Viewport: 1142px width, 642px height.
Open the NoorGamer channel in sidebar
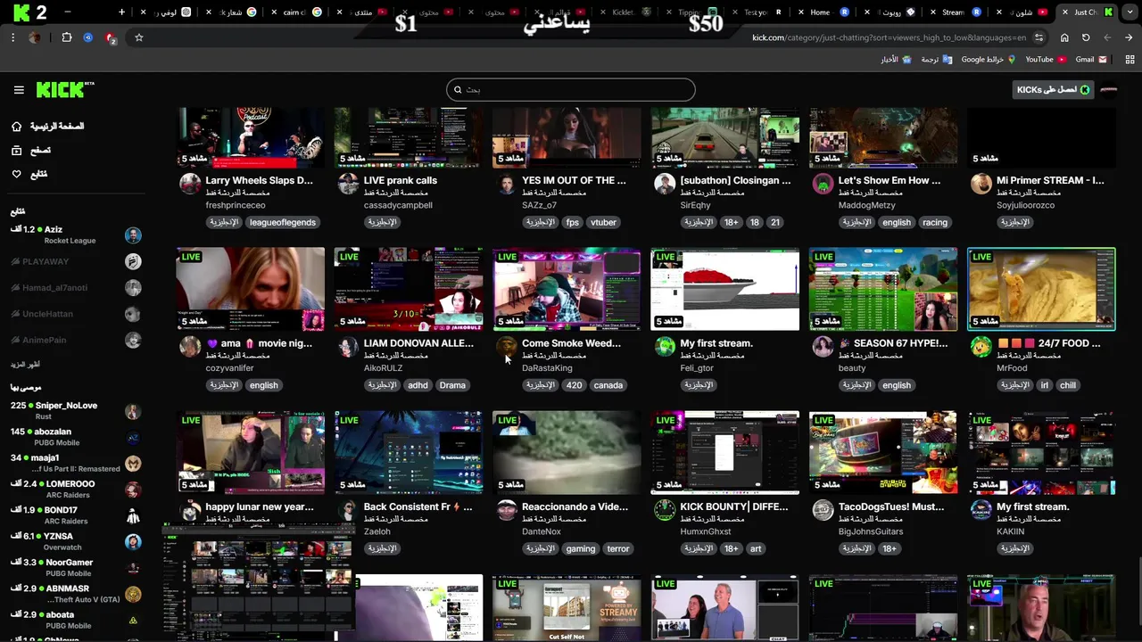point(77,568)
